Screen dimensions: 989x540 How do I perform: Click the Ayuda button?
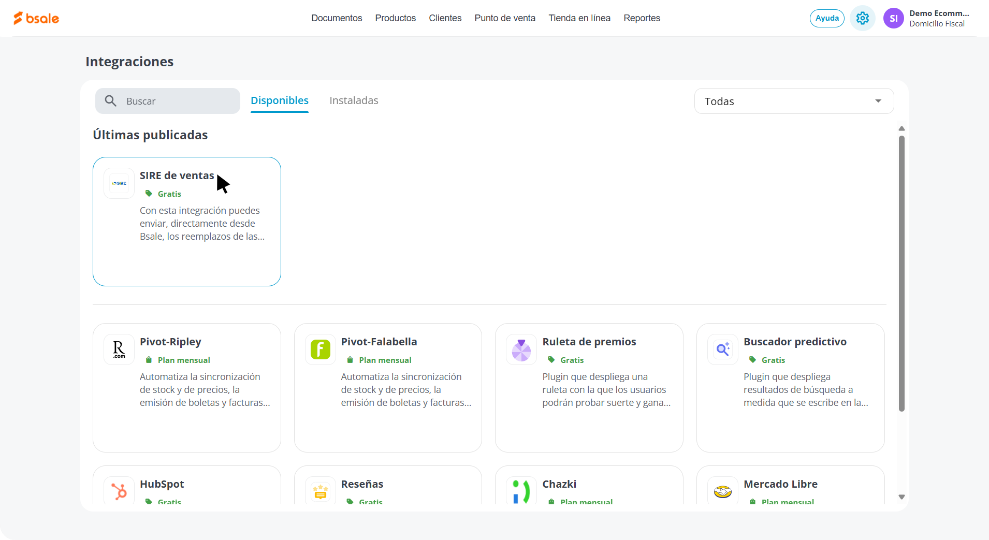tap(827, 18)
